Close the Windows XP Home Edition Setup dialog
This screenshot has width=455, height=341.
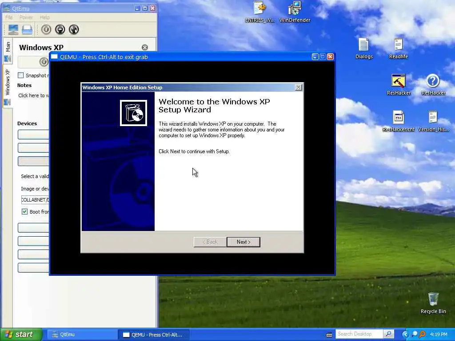pyautogui.click(x=298, y=87)
